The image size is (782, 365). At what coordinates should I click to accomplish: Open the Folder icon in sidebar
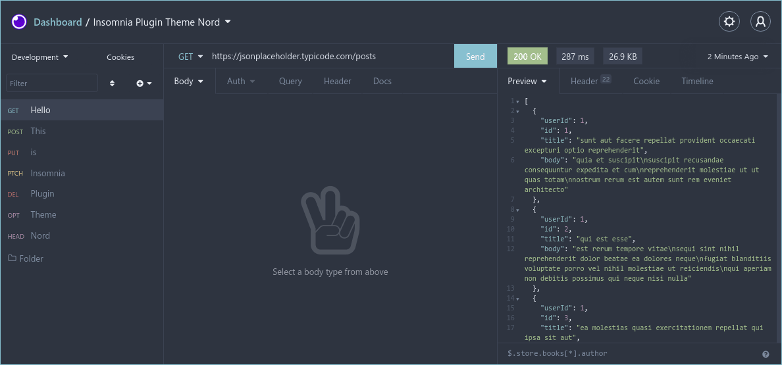click(x=12, y=258)
